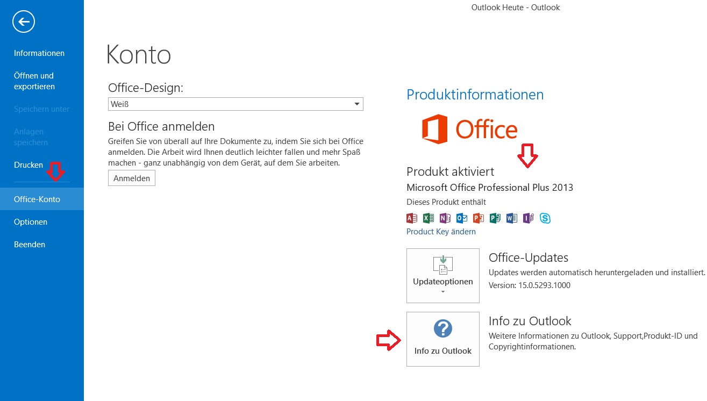The height and width of the screenshot is (401, 707).
Task: Open the Info zu Outlook question-mark button
Action: coord(443,339)
